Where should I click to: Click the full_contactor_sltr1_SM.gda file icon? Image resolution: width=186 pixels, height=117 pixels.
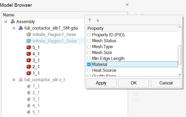(x=20, y=28)
